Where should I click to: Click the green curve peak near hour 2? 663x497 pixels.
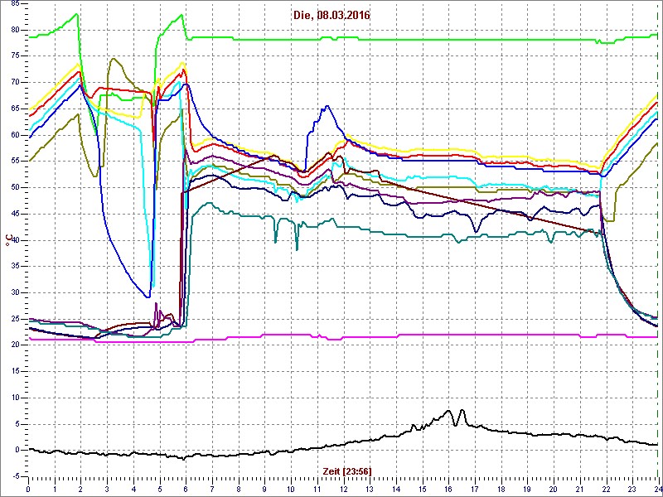77,14
